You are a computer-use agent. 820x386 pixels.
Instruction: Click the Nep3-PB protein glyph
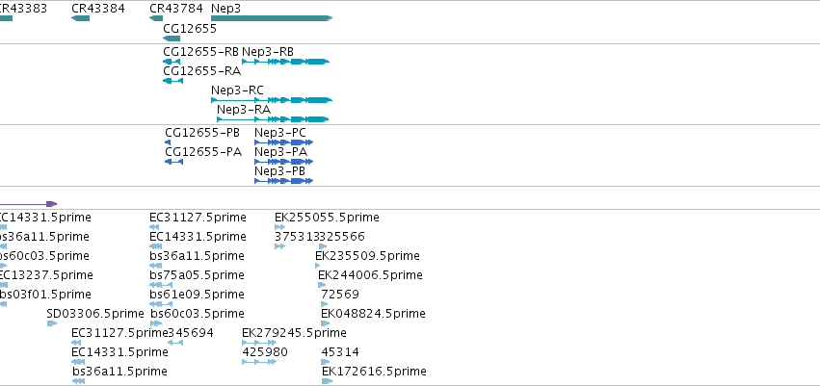point(284,181)
